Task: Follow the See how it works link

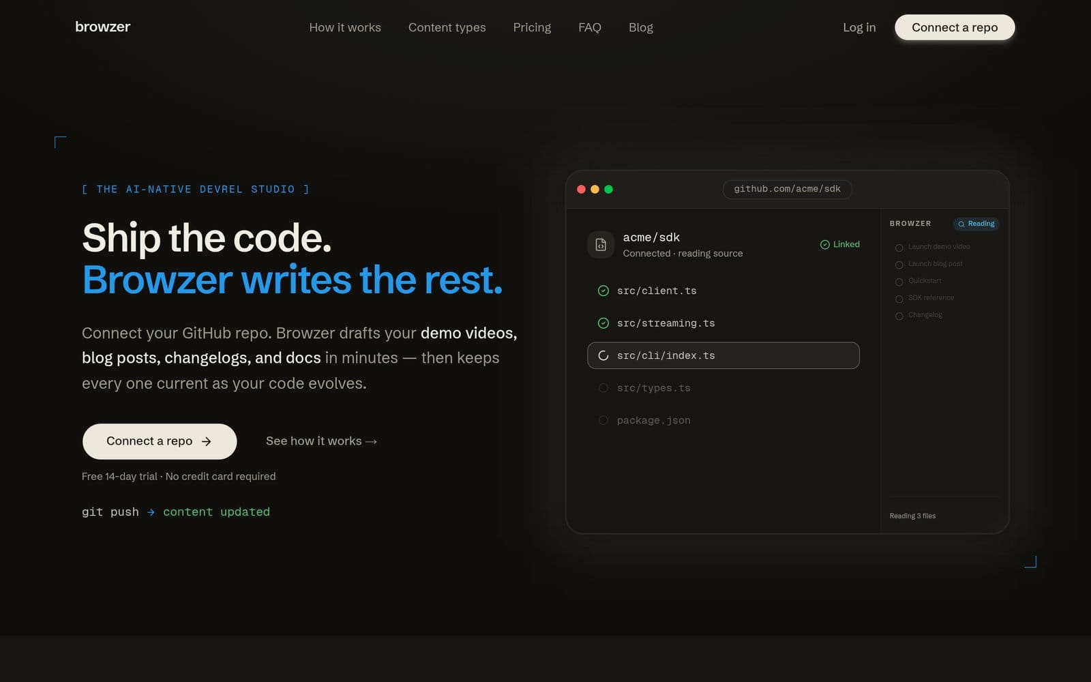Action: [x=321, y=441]
